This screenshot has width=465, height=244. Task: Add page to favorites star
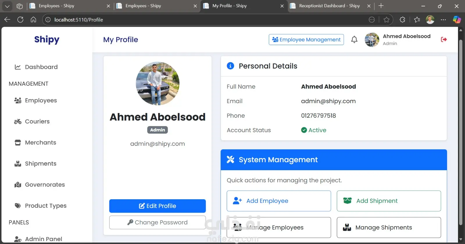pos(386,20)
